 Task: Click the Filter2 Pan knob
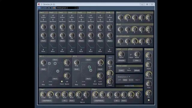138,94
